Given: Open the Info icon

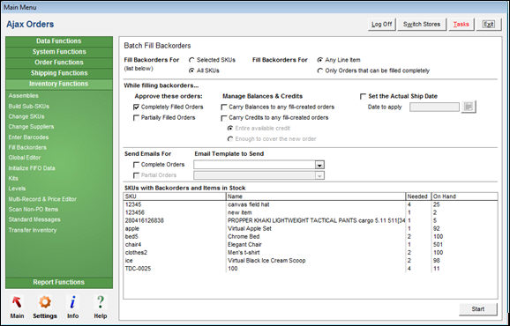Looking at the screenshot, I should (73, 302).
